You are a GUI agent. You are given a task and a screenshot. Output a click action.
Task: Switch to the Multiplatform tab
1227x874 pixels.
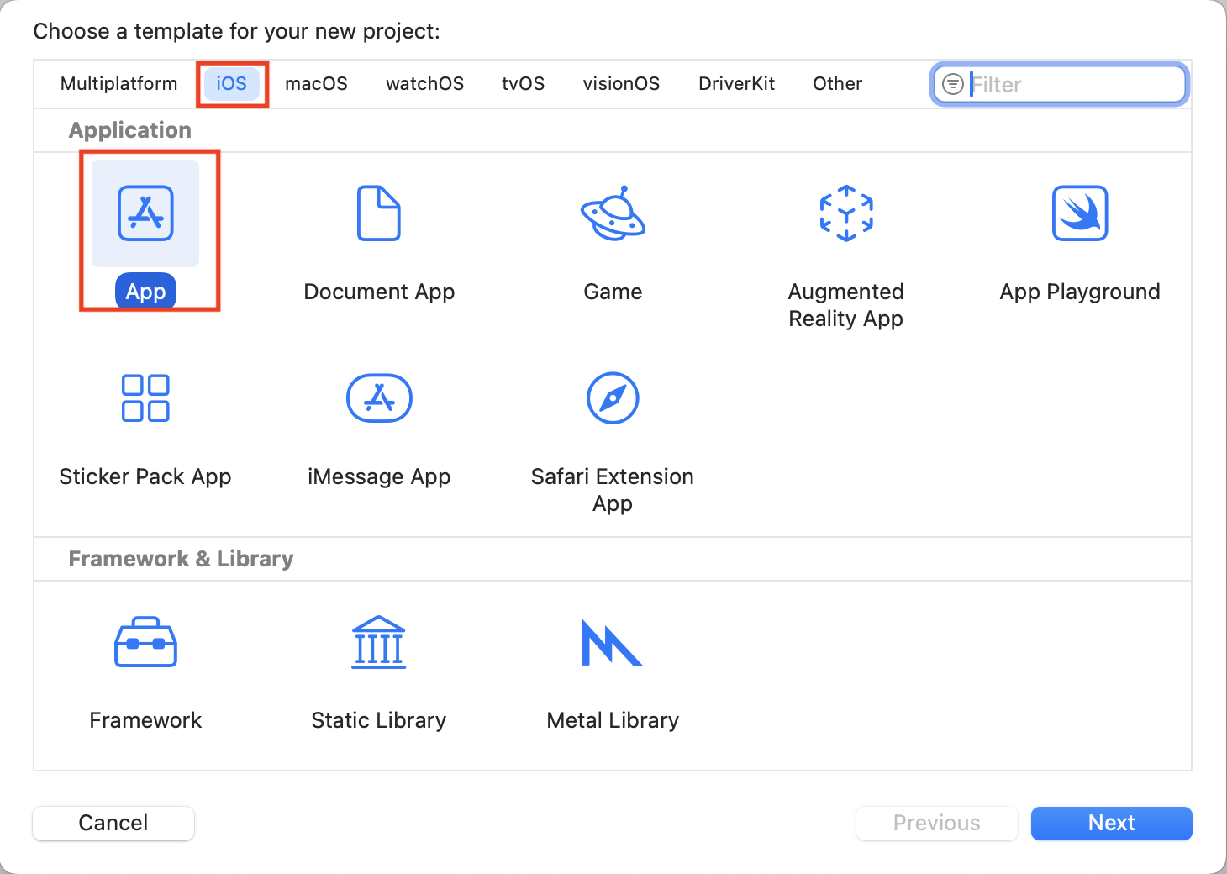[x=119, y=84]
